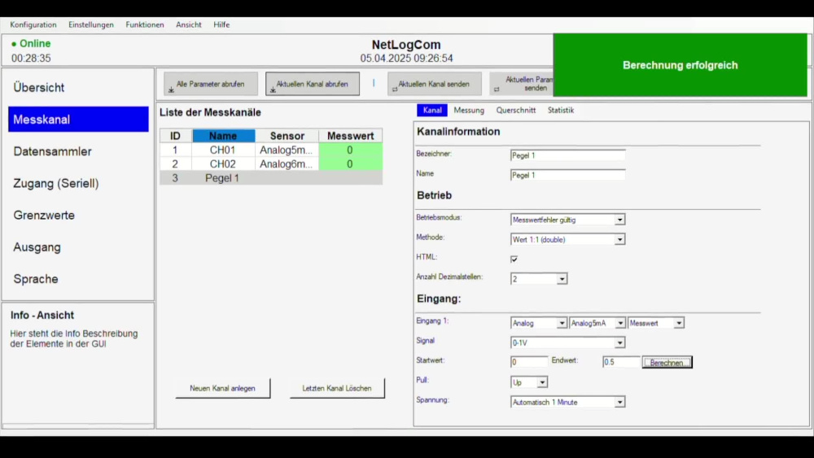The image size is (814, 458).
Task: Click the Bezeichner input field
Action: [x=568, y=155]
